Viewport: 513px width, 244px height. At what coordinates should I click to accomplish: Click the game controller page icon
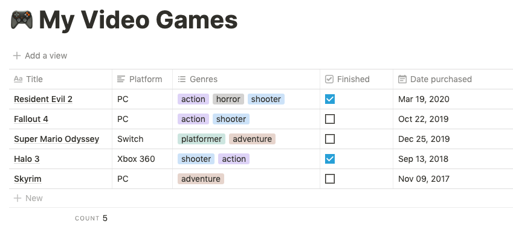point(22,20)
